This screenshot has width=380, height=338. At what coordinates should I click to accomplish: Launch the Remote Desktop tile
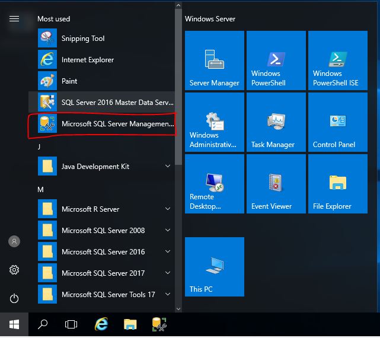(215, 184)
